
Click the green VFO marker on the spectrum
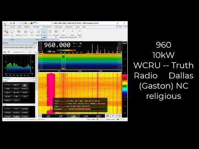tap(63, 56)
